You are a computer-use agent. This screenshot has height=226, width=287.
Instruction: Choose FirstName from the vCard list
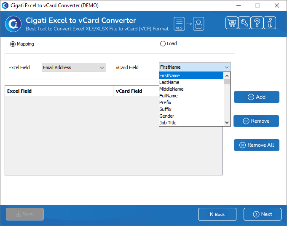(x=191, y=75)
